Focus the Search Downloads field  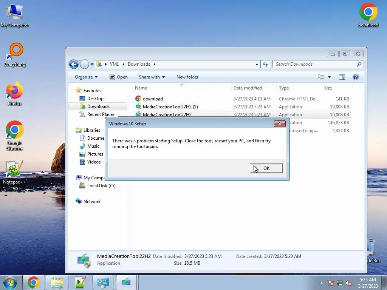[x=315, y=64]
